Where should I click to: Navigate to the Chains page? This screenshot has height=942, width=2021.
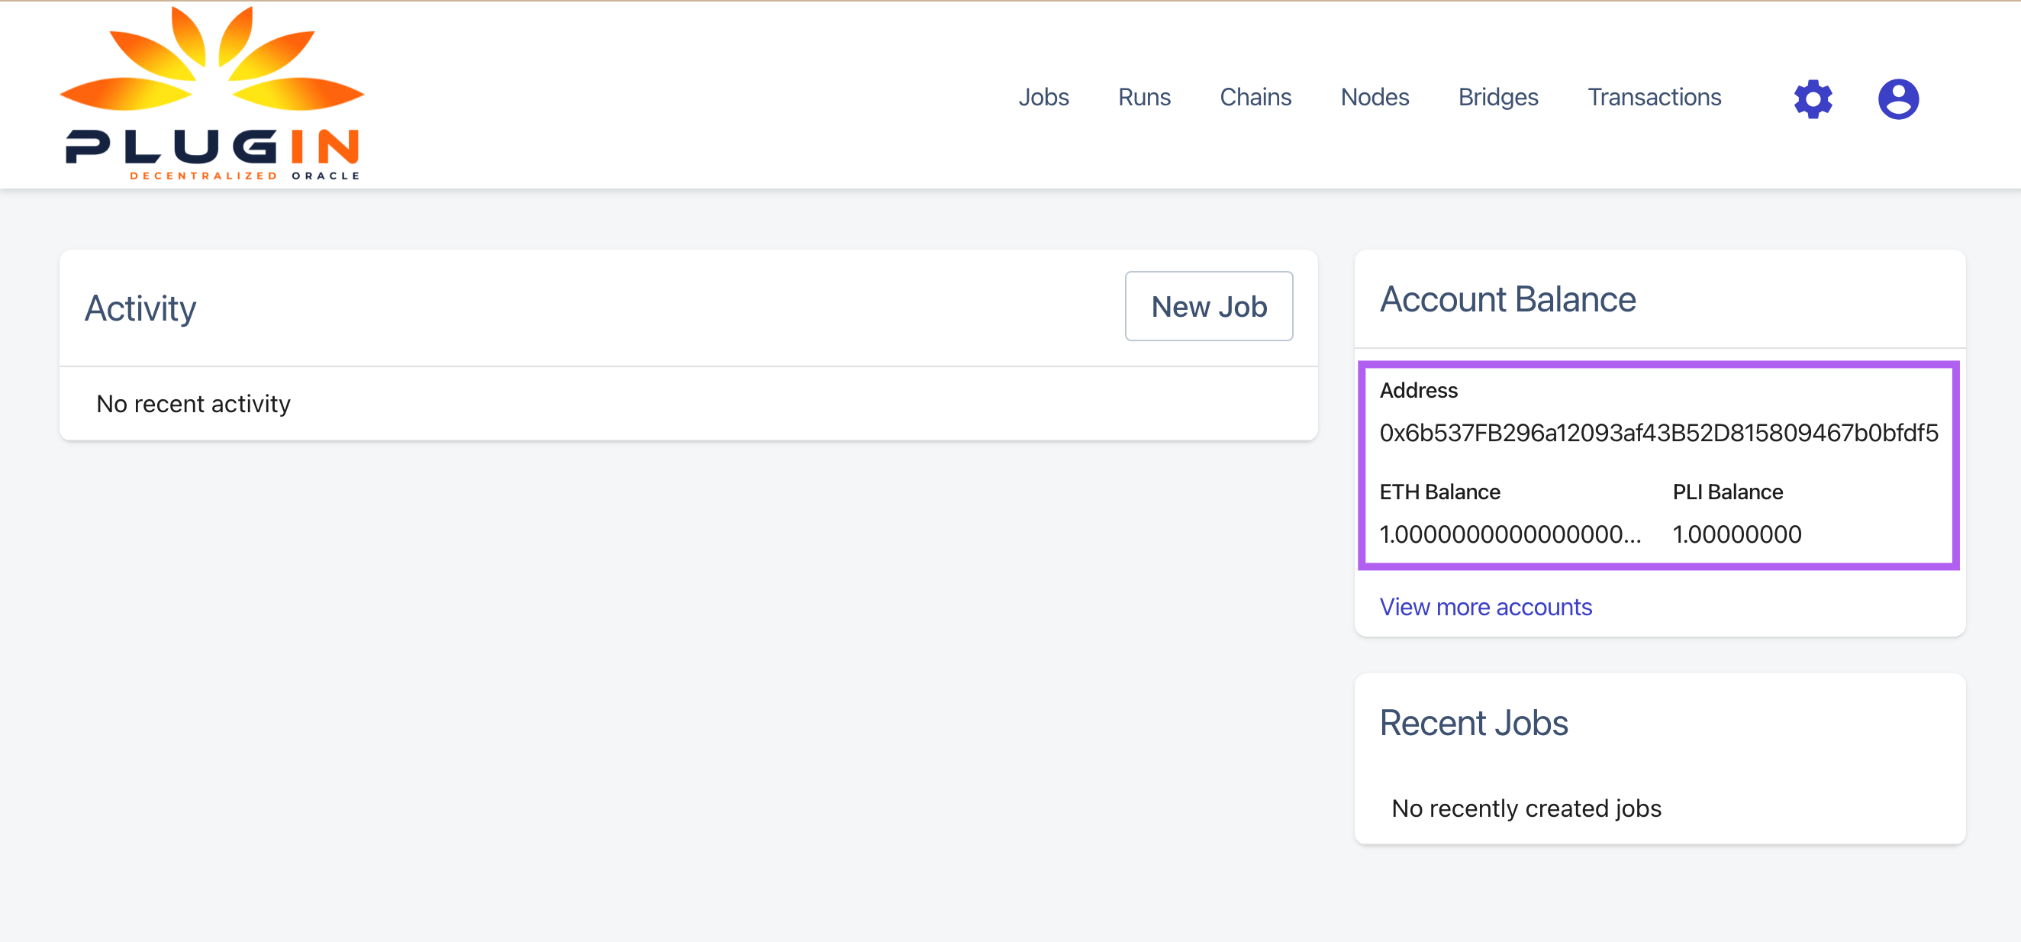1255,98
